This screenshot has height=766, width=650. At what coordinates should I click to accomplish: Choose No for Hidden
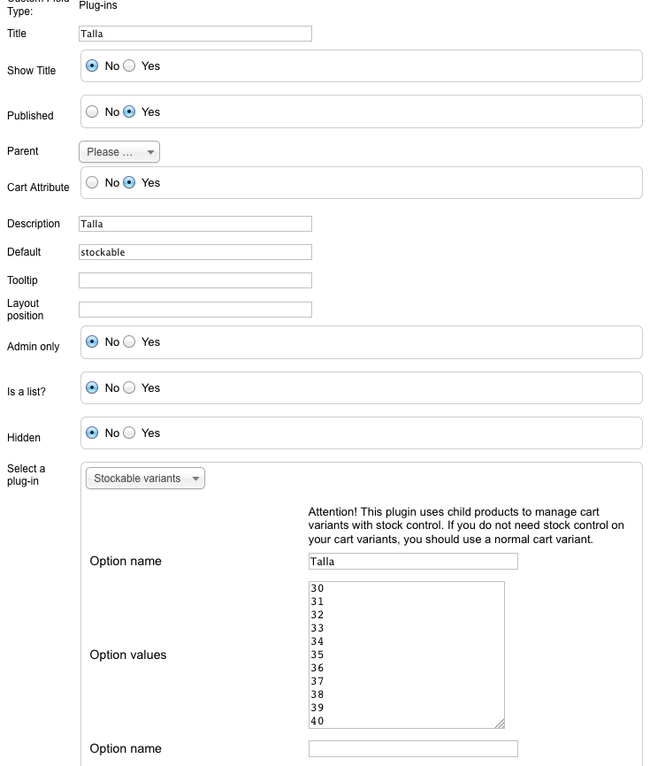coord(92,433)
